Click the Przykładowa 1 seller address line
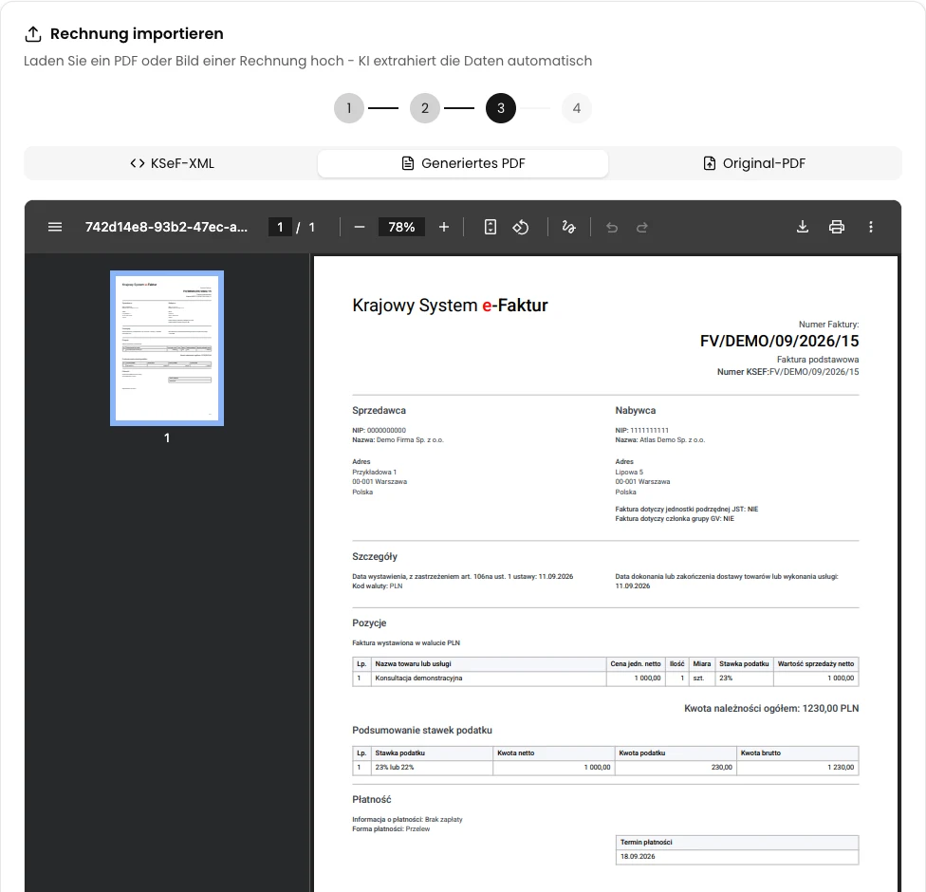The height and width of the screenshot is (892, 926). (375, 472)
